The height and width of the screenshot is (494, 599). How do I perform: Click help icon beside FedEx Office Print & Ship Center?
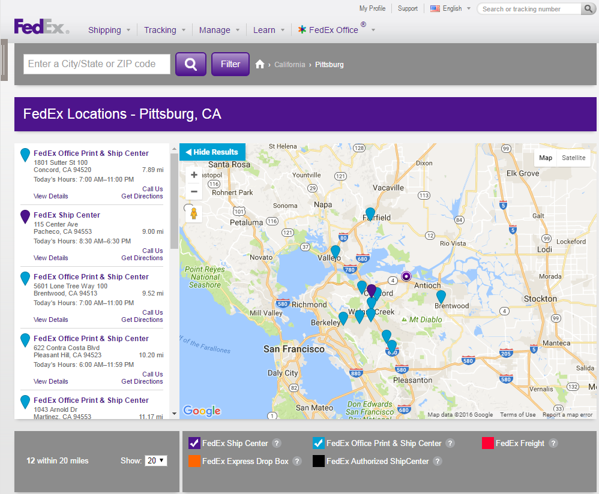click(450, 443)
